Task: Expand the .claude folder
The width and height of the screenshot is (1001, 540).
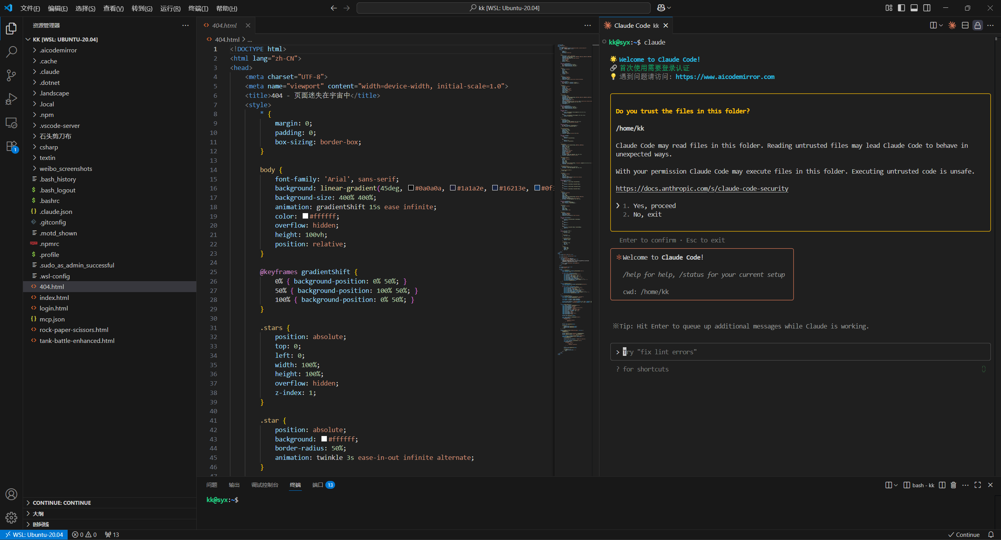Action: pyautogui.click(x=109, y=72)
